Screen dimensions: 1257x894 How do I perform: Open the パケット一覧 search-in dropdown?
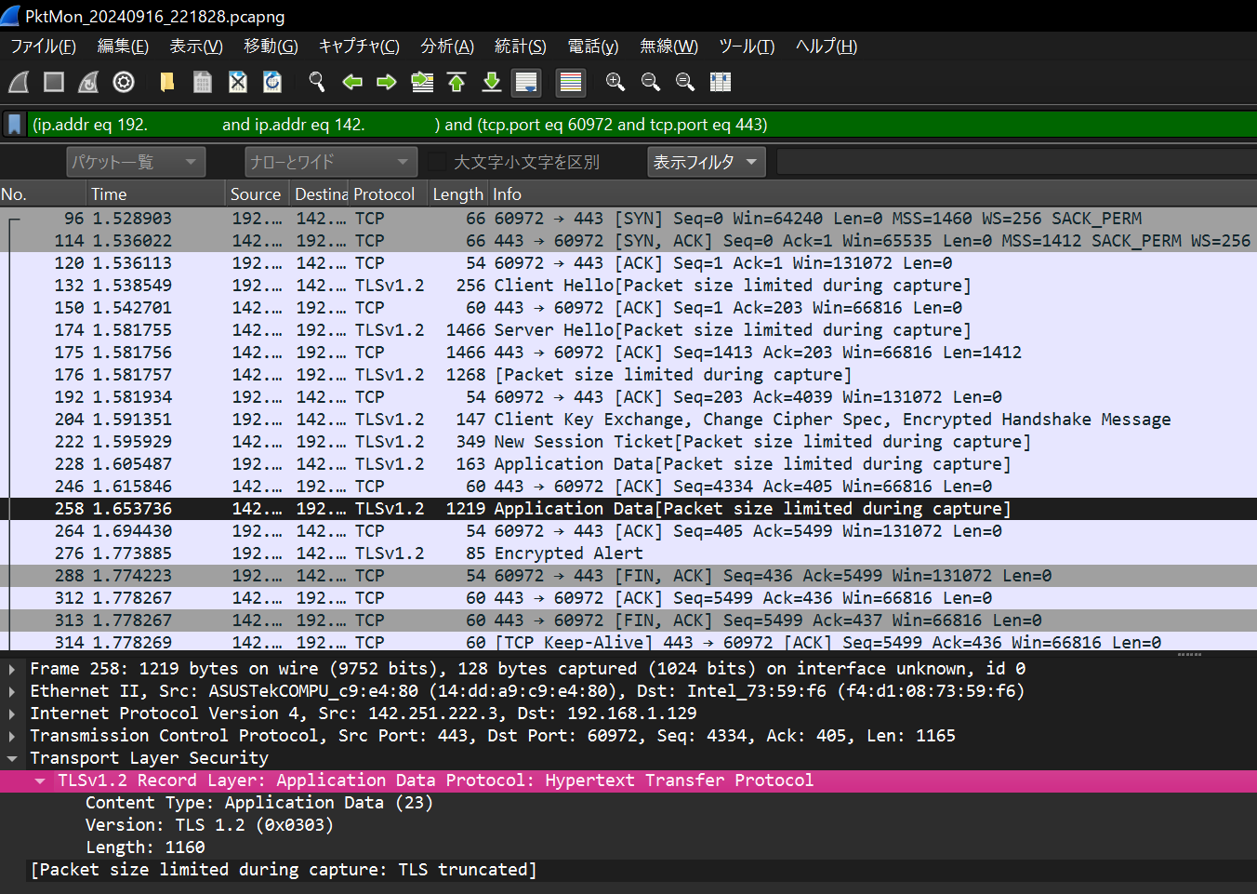pyautogui.click(x=136, y=162)
